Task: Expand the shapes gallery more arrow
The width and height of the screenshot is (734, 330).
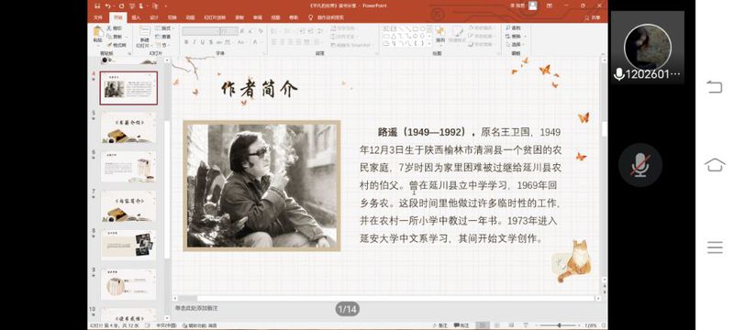Action: point(429,43)
